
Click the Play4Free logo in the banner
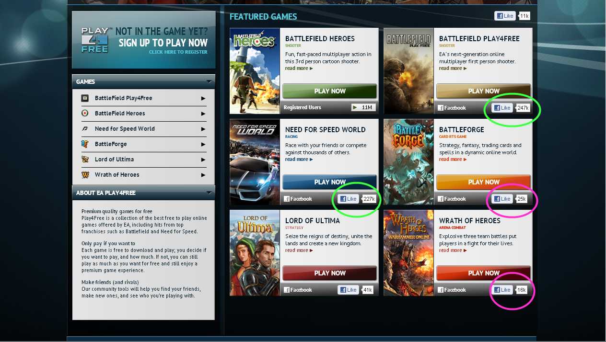pos(94,40)
